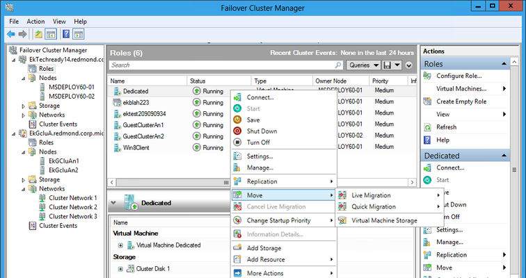
Task: Select Cluster Events under EkTechready14
Action: [x=58, y=124]
